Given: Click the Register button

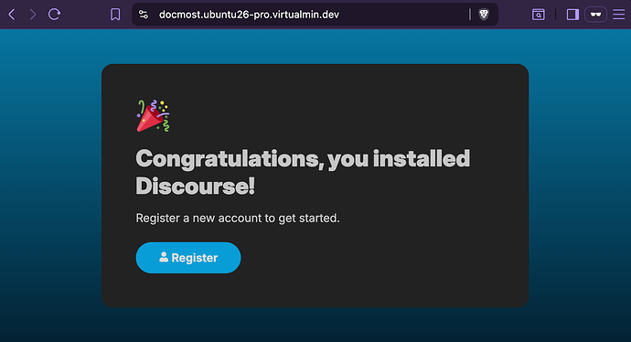Looking at the screenshot, I should click(188, 258).
